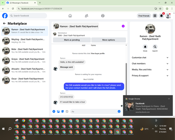Viewport: 175px width, 140px height.
Task: Attach a photo using the image icon
Action: pyautogui.click(x=58, y=111)
